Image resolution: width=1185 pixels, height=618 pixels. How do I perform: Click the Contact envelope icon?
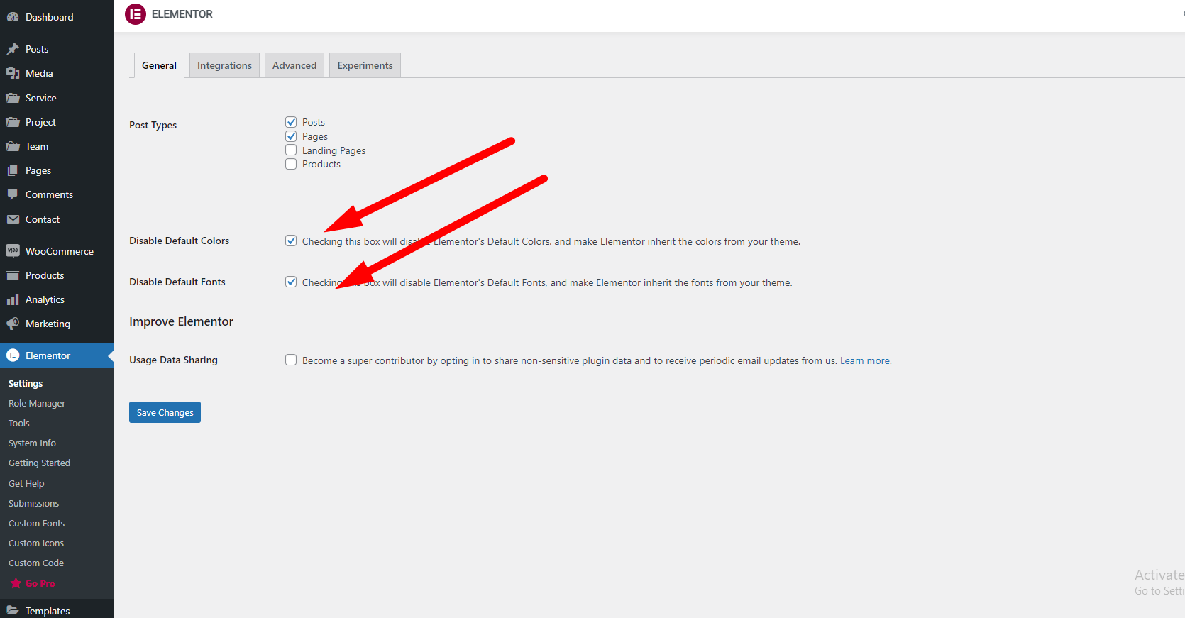(x=13, y=219)
